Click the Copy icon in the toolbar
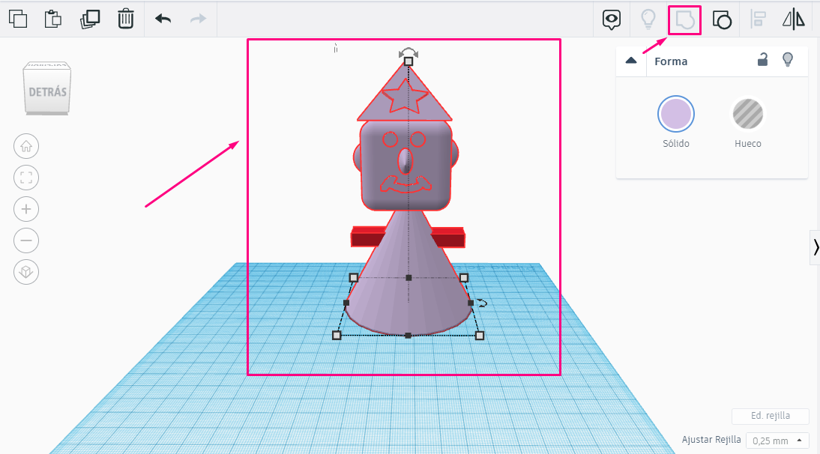 (x=18, y=19)
